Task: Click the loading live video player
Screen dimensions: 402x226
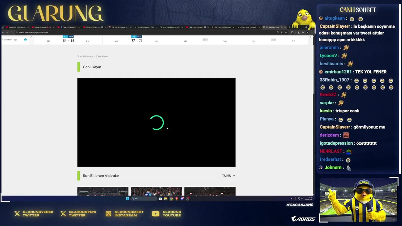Action: 156,122
